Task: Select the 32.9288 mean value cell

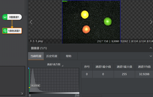Action: [x=144, y=74]
